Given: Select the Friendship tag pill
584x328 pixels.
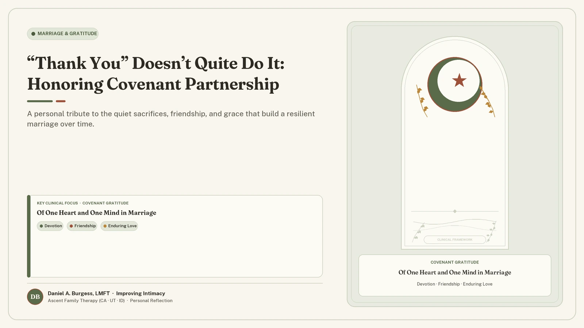Looking at the screenshot, I should 82,226.
